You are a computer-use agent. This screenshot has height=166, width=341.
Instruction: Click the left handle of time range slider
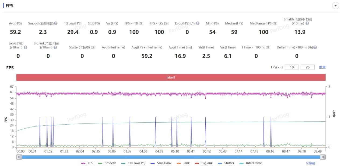pyautogui.click(x=19, y=157)
